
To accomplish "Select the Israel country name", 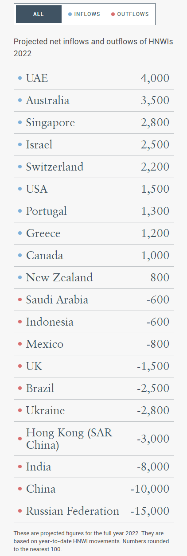I will tap(39, 145).
